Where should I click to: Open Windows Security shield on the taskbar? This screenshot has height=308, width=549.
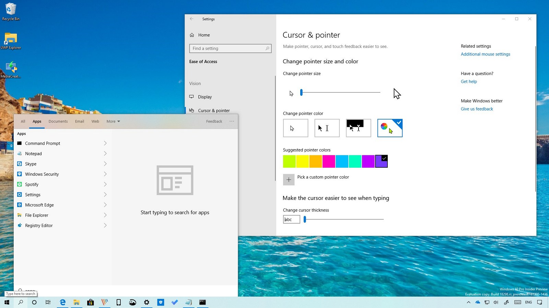coord(161,302)
